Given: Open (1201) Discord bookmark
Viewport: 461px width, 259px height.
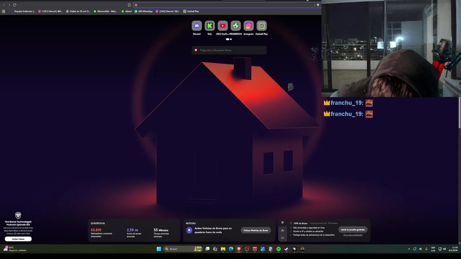Looking at the screenshot, I should tap(50, 11).
